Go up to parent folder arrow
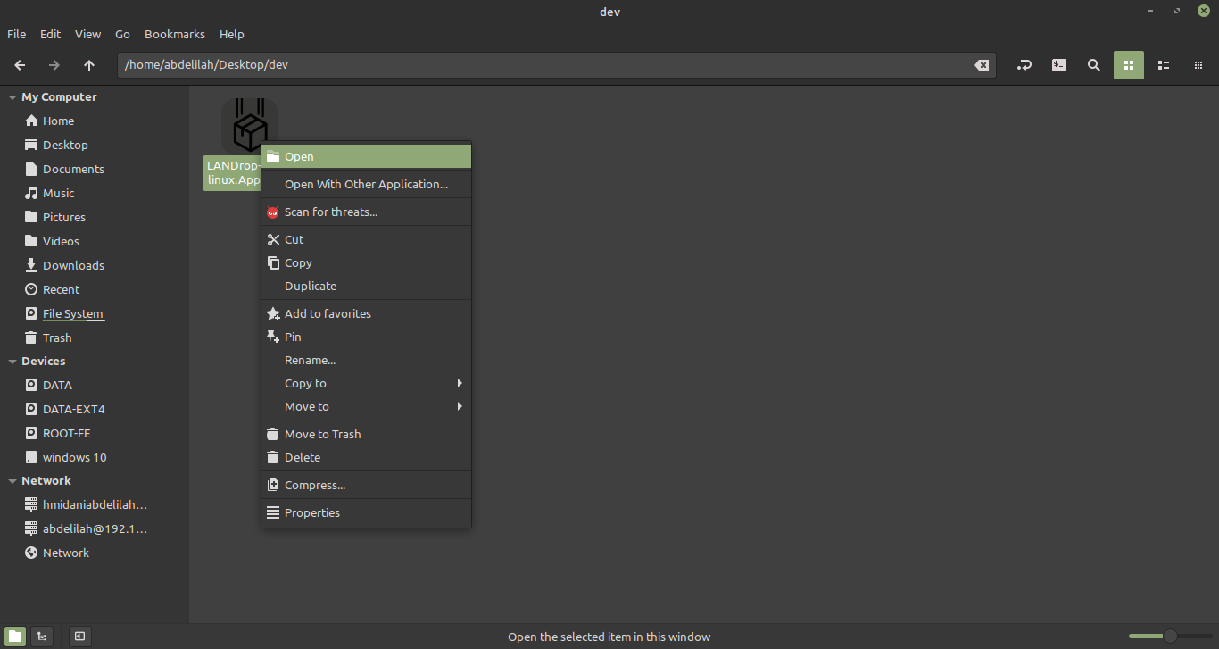Viewport: 1219px width, 649px height. (89, 65)
